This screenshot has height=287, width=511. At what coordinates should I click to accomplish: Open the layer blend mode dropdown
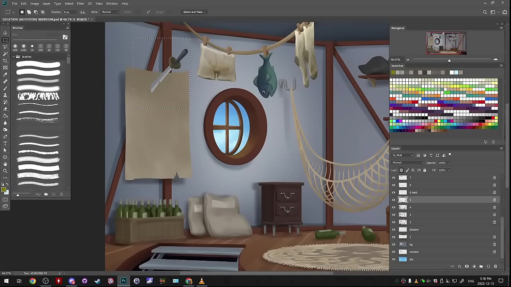[x=408, y=163]
